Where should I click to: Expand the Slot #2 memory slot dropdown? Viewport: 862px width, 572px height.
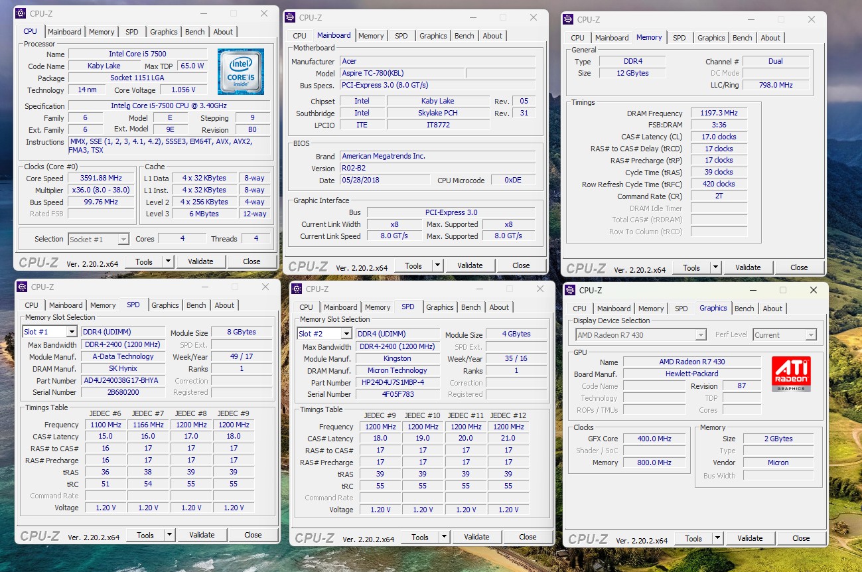click(x=346, y=334)
